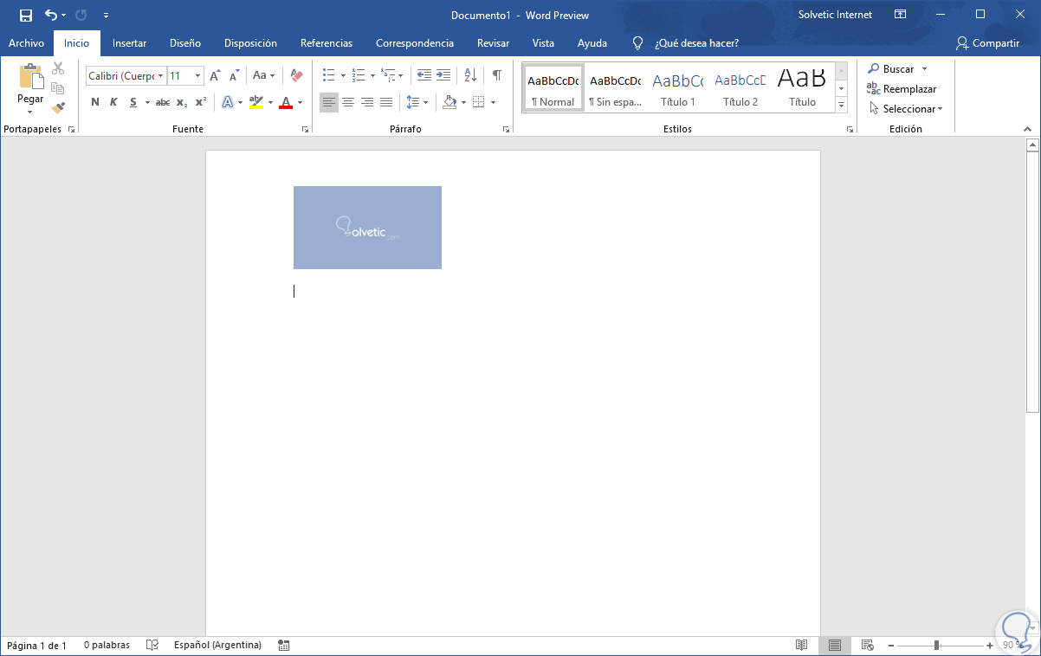The height and width of the screenshot is (656, 1041).
Task: Apply red font color A
Action: pyautogui.click(x=286, y=102)
